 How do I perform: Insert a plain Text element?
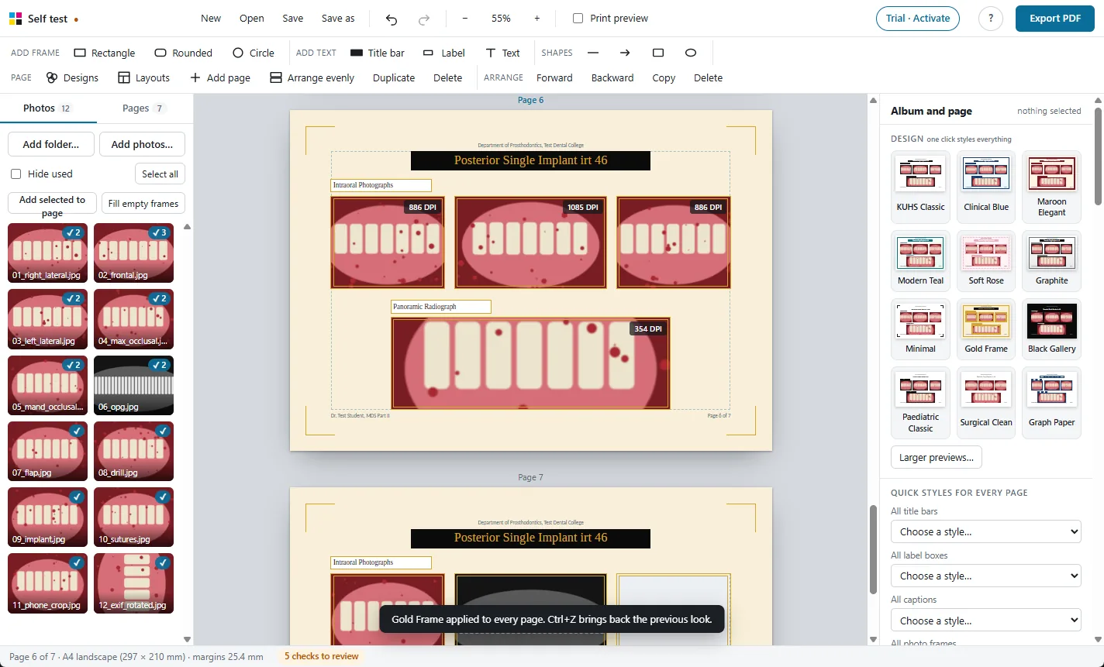pos(502,53)
